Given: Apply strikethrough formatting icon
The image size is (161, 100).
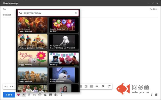Looking at the screenshot, I should tap(103, 86).
